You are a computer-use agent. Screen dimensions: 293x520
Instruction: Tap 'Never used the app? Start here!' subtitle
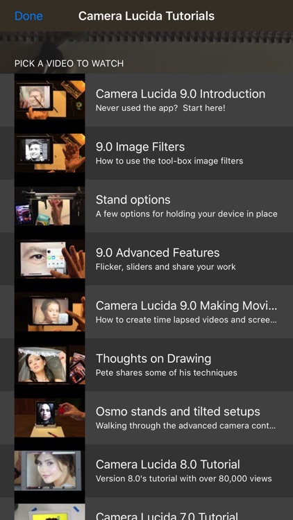click(160, 108)
